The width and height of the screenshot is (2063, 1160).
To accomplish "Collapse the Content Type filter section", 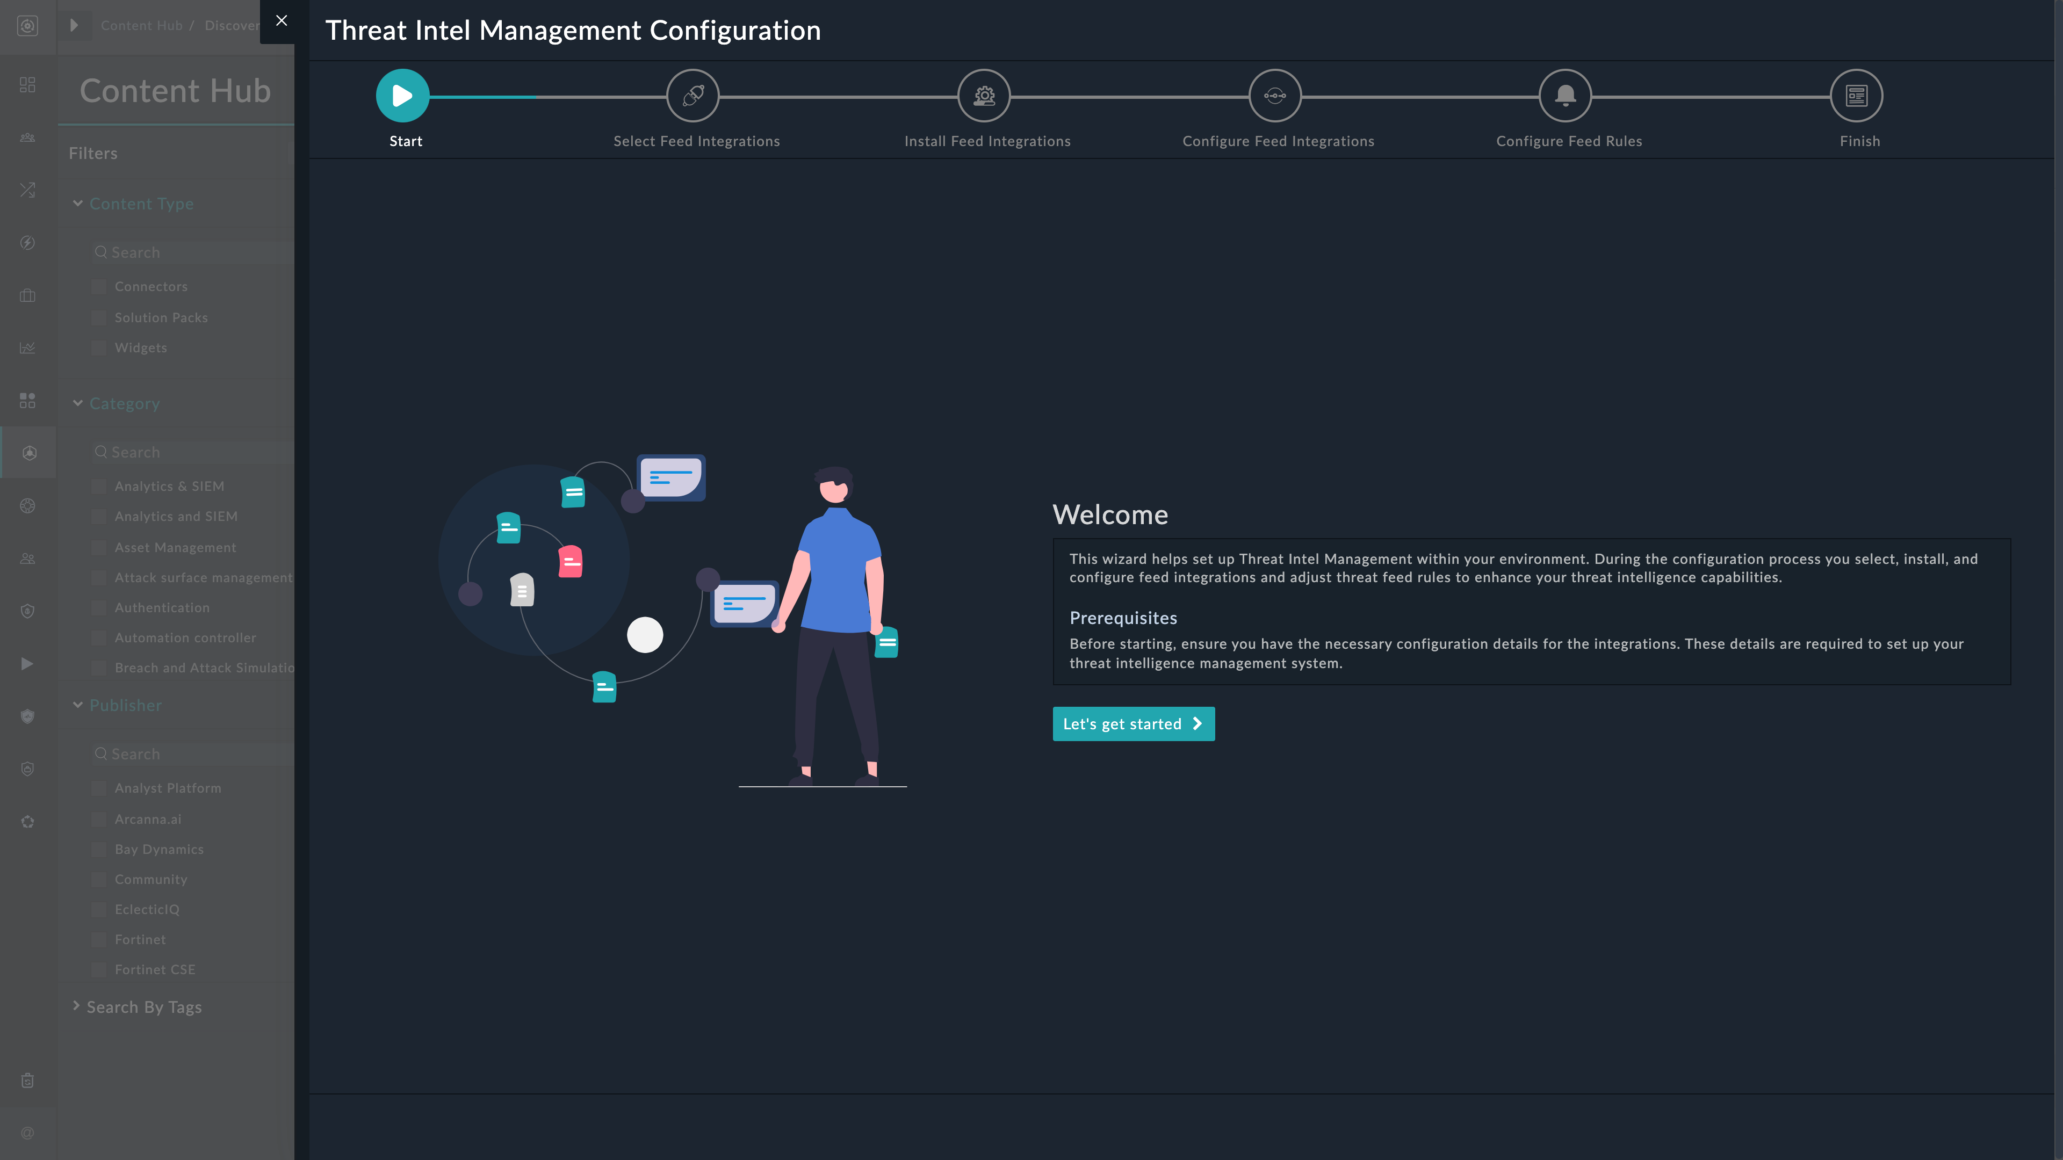I will click(x=78, y=204).
